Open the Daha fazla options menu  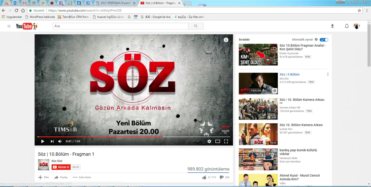point(82,177)
